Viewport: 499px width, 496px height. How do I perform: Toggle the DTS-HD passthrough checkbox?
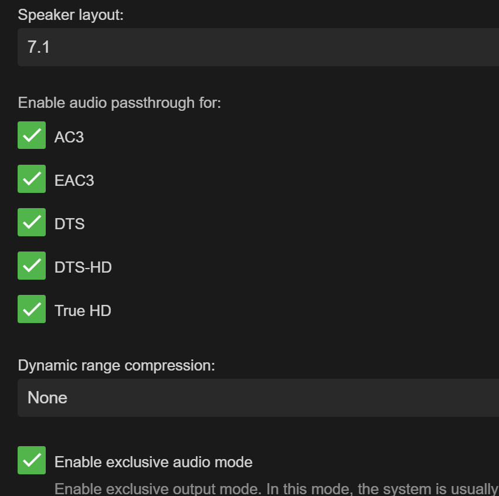click(32, 266)
